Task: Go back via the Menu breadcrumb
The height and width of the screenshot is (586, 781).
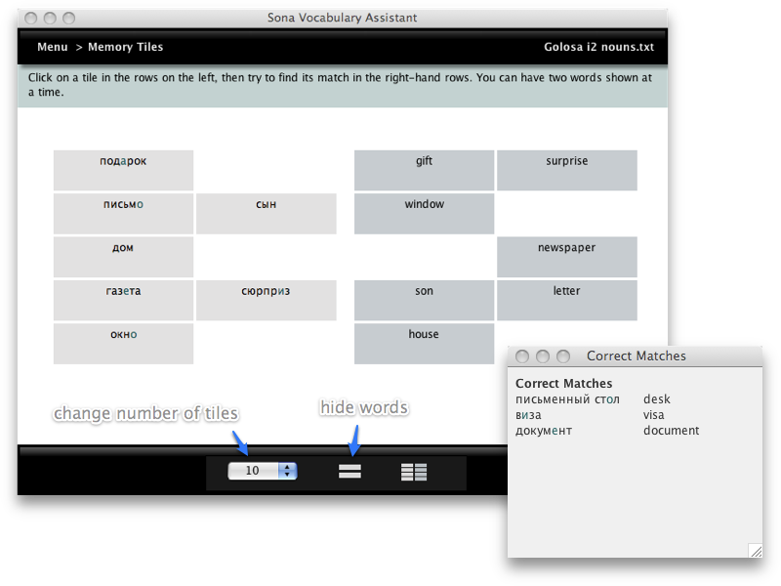Action: (52, 47)
